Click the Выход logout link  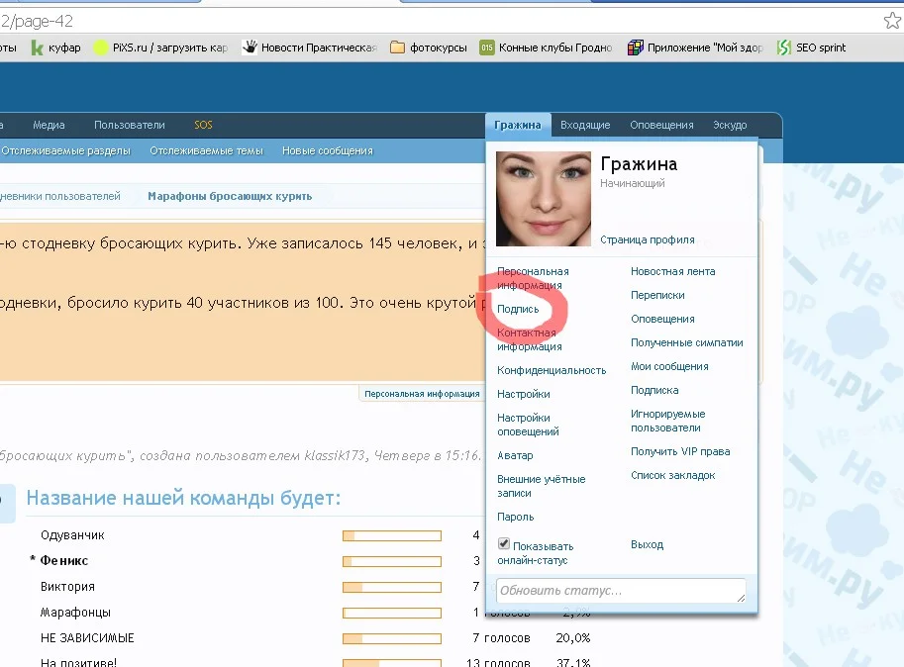pos(647,544)
